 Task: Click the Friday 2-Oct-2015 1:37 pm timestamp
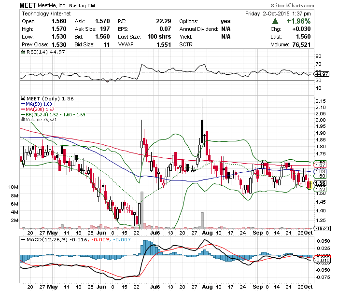point(278,14)
